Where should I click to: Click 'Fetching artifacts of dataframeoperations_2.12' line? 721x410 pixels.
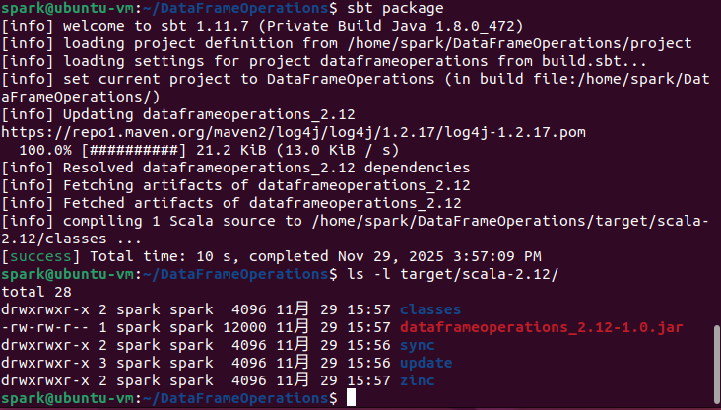235,185
